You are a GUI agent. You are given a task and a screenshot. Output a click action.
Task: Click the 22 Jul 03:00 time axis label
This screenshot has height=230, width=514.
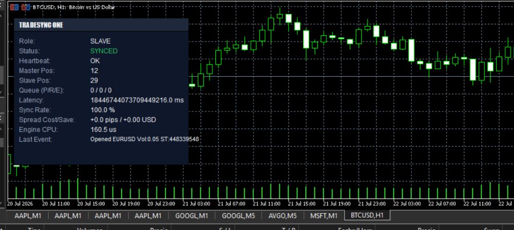pyautogui.click(x=407, y=203)
